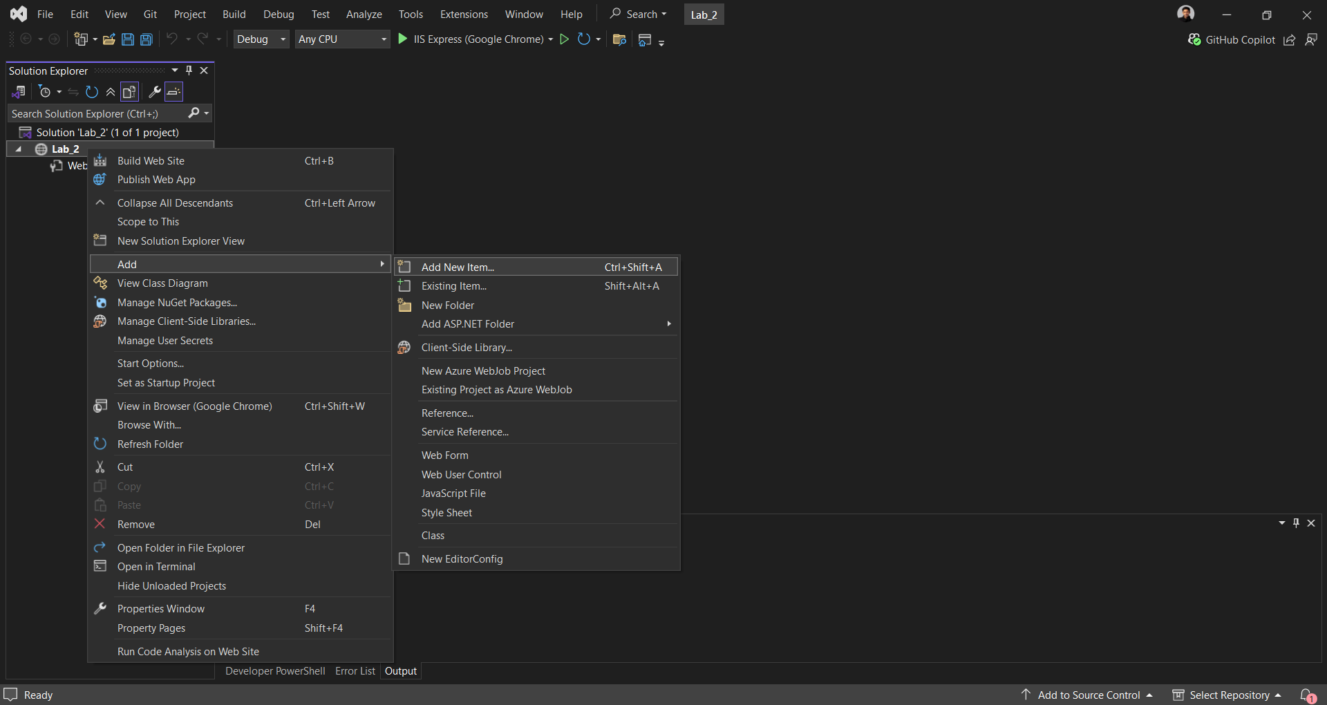Screen dimensions: 1327x705
Task: Open the Select Repository dropdown
Action: [x=1226, y=695]
